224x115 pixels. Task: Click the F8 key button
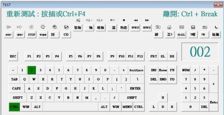(x=98, y=56)
